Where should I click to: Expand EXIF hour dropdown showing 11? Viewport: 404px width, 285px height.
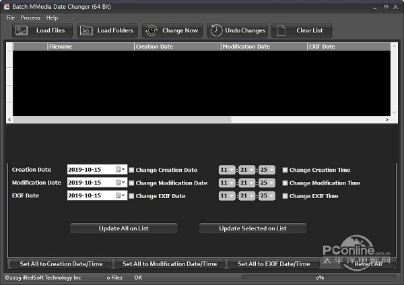click(x=227, y=196)
